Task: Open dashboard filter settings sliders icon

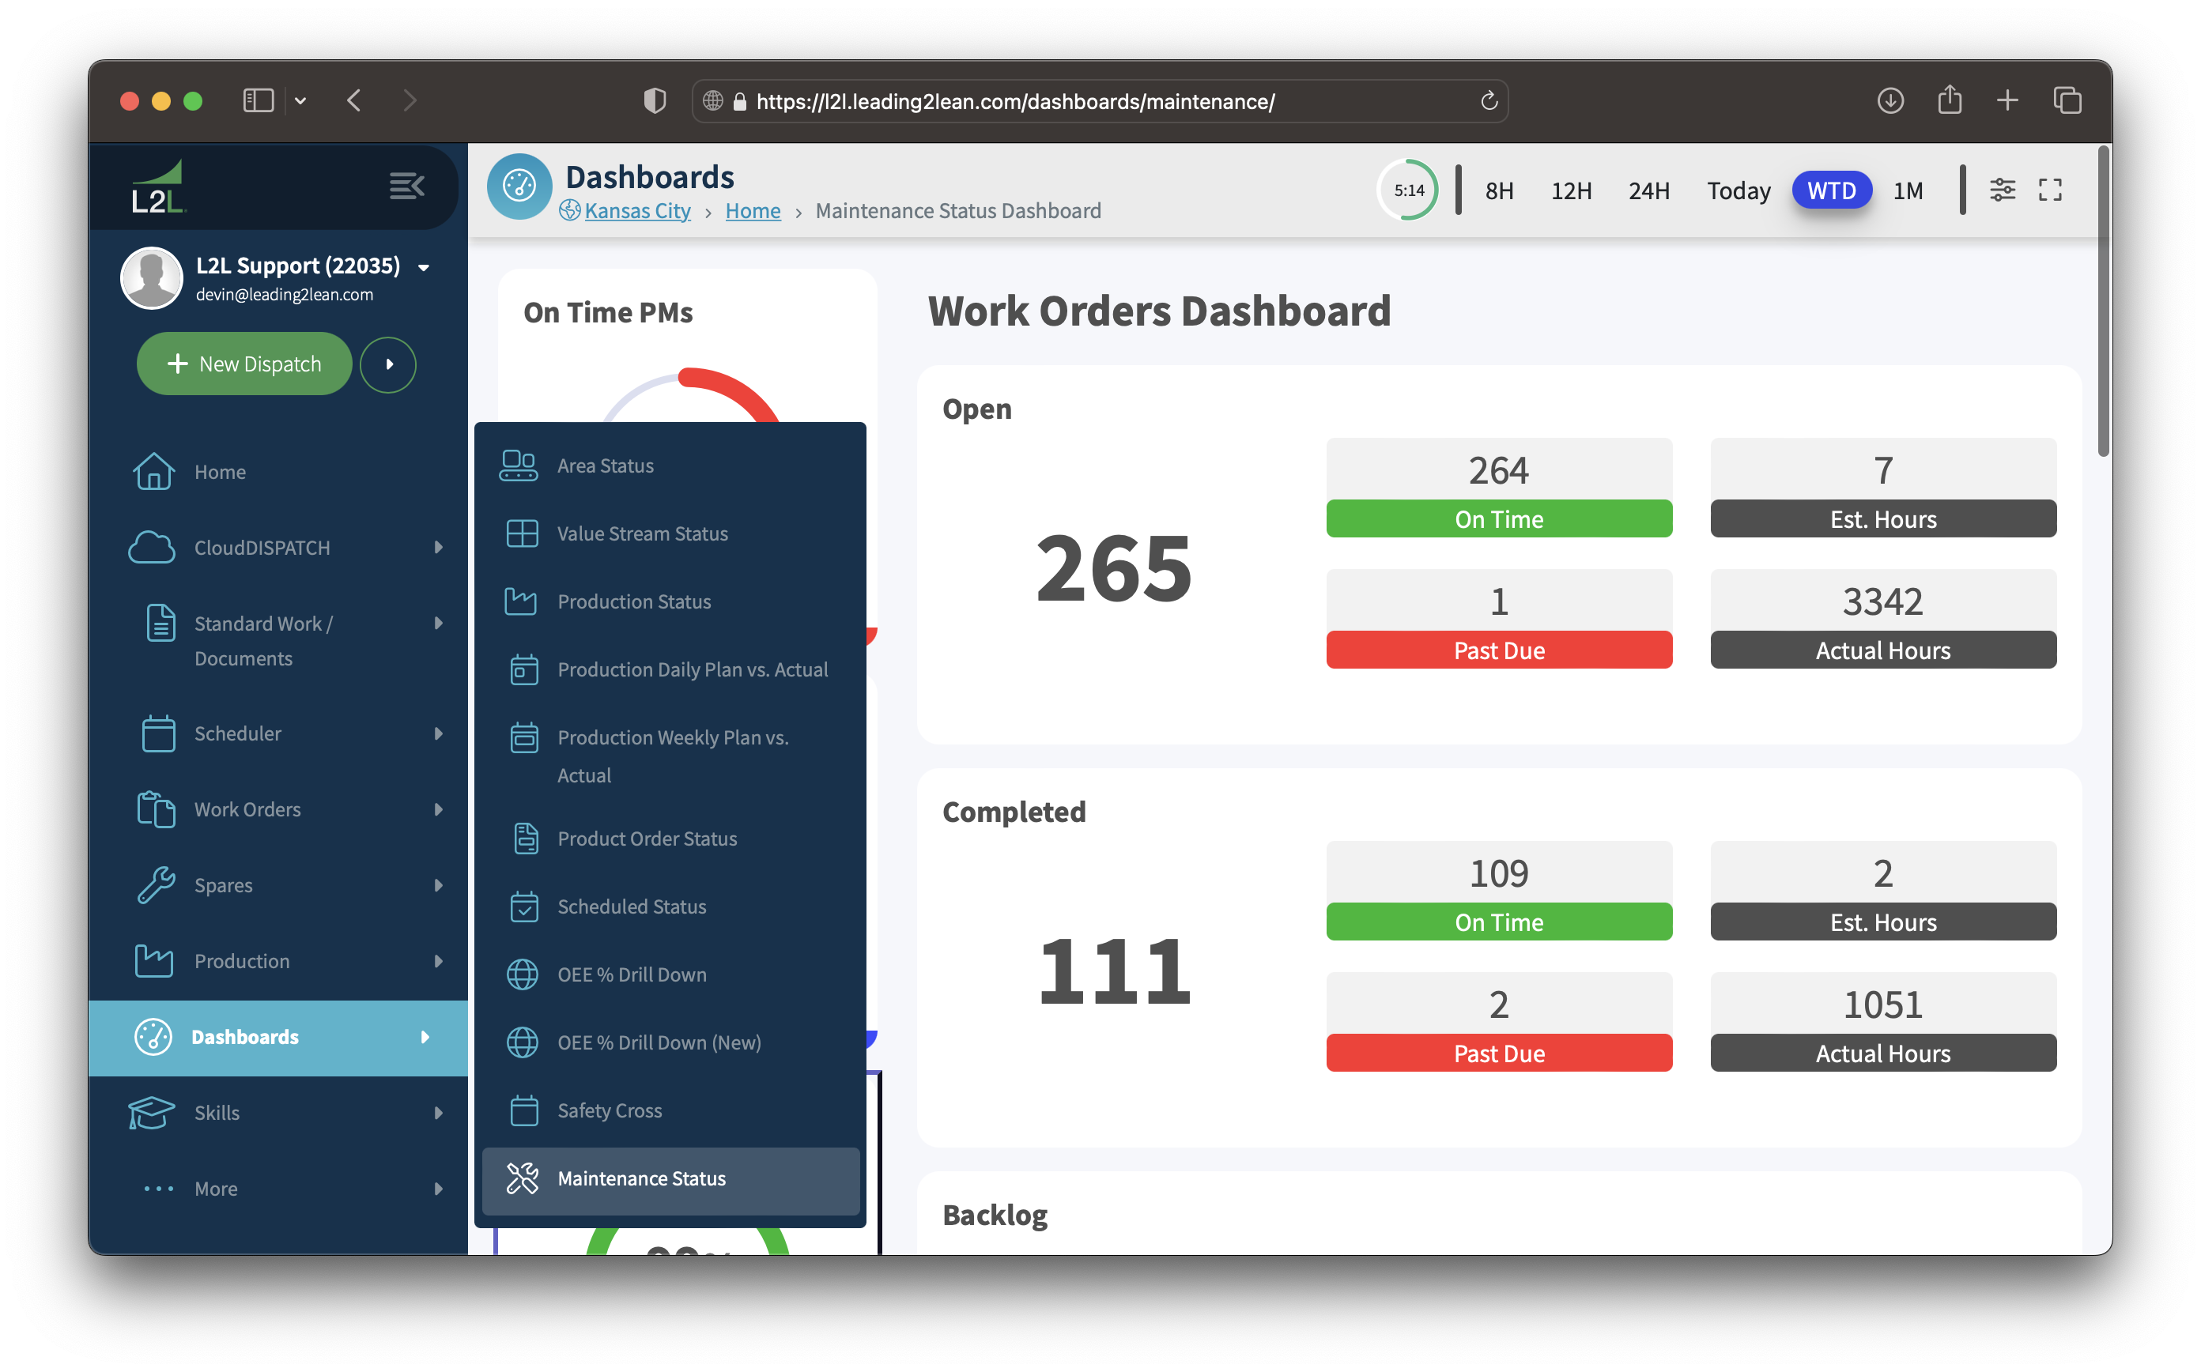Action: click(x=2003, y=190)
